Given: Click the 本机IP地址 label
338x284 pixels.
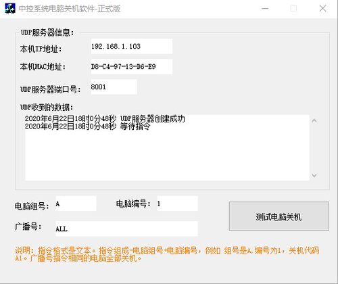Looking at the screenshot, I should click(x=41, y=49).
